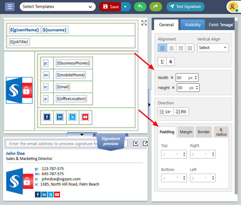Select the YouTube icon in the template

85,117
